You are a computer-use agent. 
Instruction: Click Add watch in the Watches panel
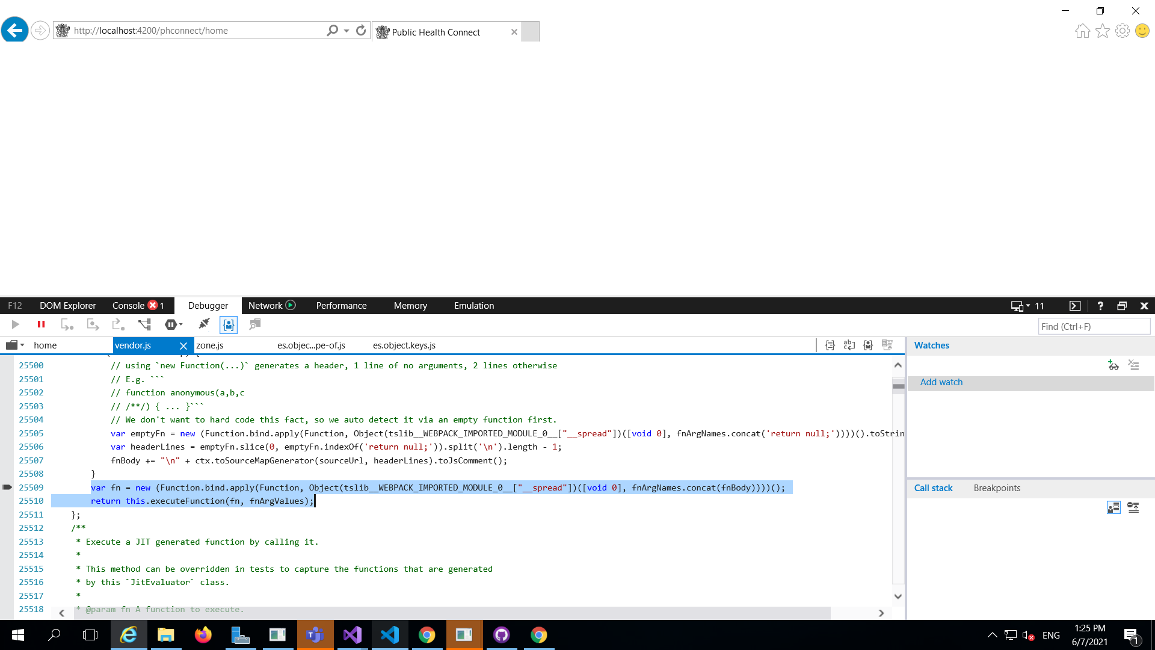941,382
